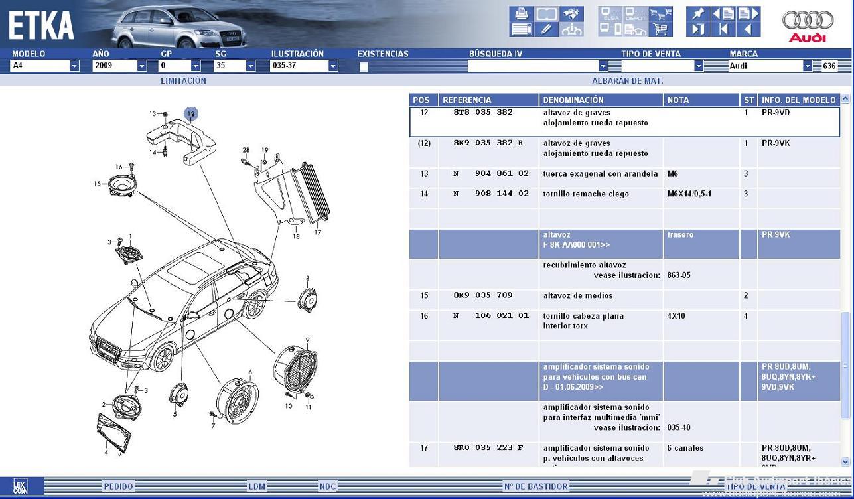
Task: Click the monitor-to-device transfer icon
Action: point(610,29)
